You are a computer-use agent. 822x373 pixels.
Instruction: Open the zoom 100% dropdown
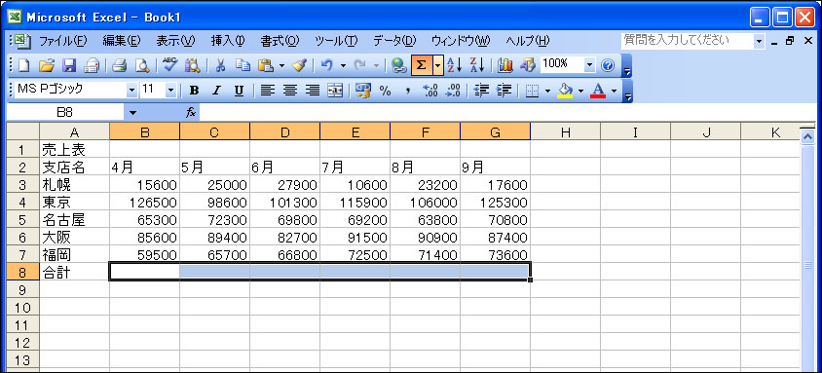(x=590, y=65)
